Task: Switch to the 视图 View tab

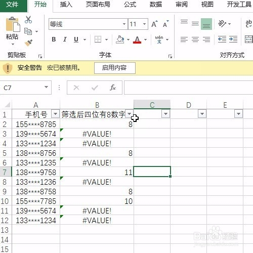Action: 207,5
